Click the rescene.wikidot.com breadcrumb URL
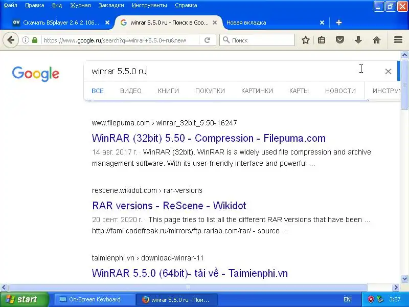This screenshot has height=307, width=409. pyautogui.click(x=147, y=190)
